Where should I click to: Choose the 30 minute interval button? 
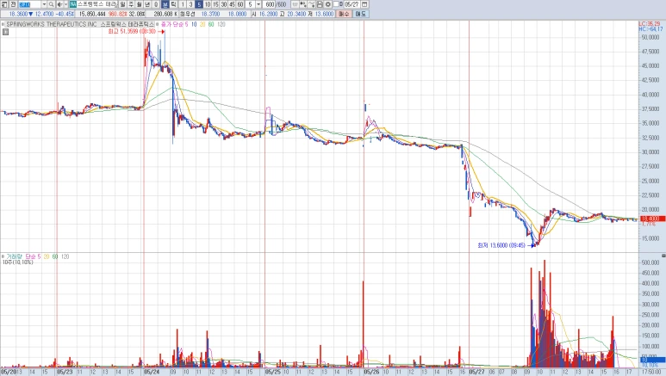pyautogui.click(x=224, y=4)
